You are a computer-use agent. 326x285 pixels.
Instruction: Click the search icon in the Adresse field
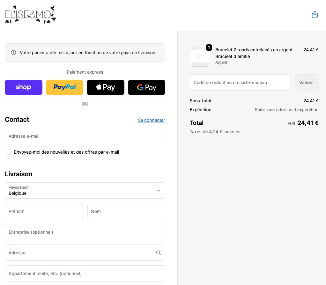pos(158,253)
